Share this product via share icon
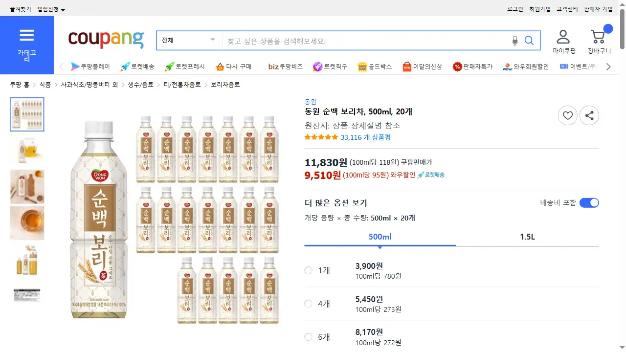The image size is (626, 352). click(x=589, y=116)
